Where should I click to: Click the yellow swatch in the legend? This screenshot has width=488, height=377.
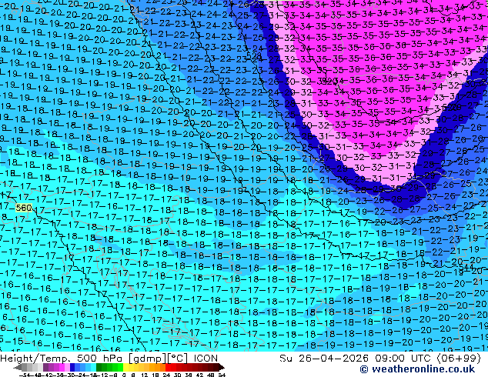(125, 367)
